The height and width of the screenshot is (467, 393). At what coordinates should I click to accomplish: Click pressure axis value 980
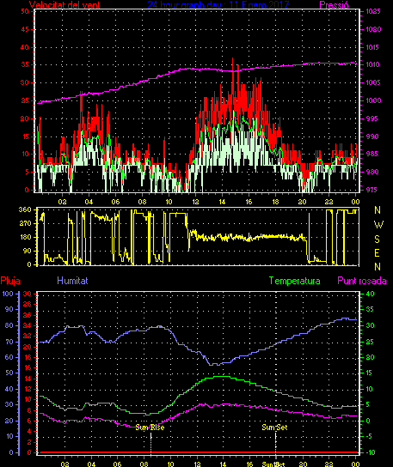pyautogui.click(x=372, y=172)
